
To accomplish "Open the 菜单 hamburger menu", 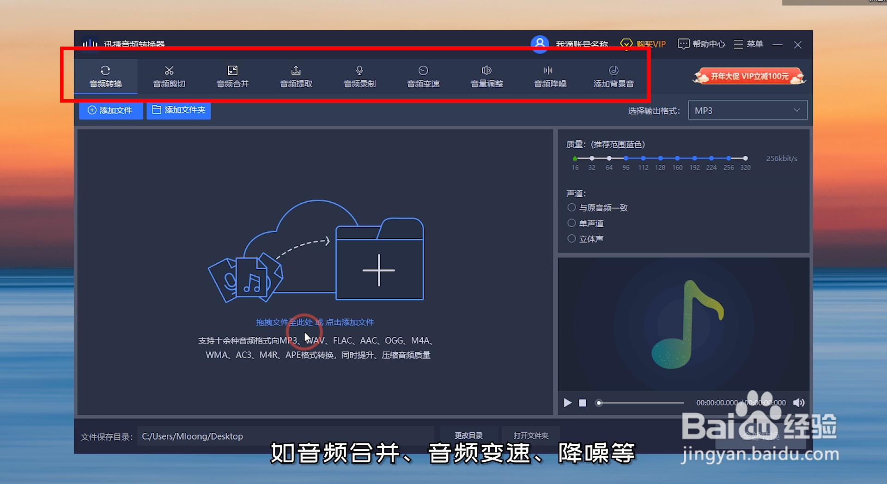I will pos(748,44).
